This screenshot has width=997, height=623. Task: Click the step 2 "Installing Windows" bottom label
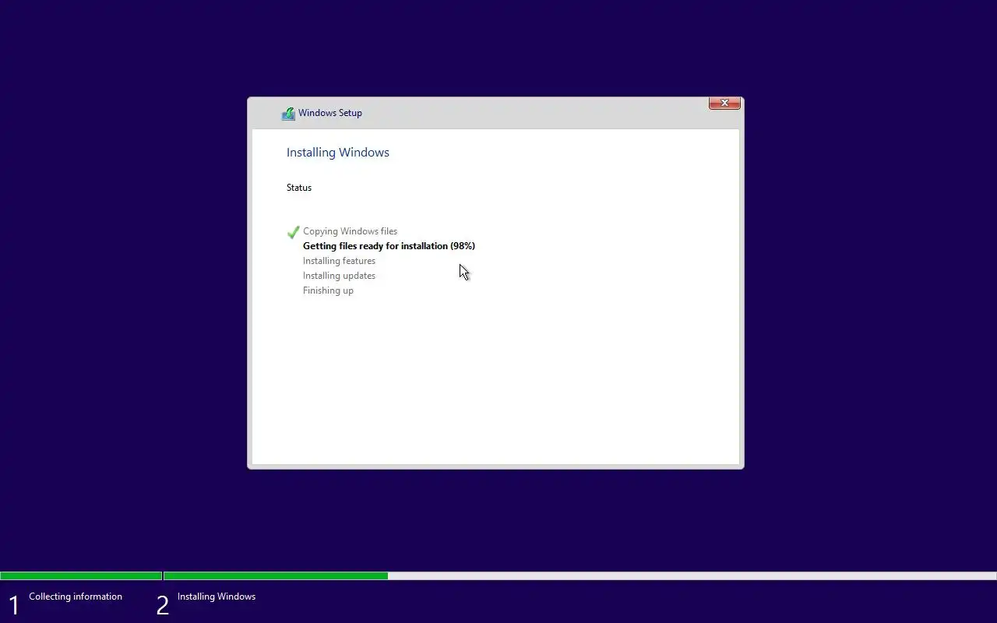[x=217, y=597]
